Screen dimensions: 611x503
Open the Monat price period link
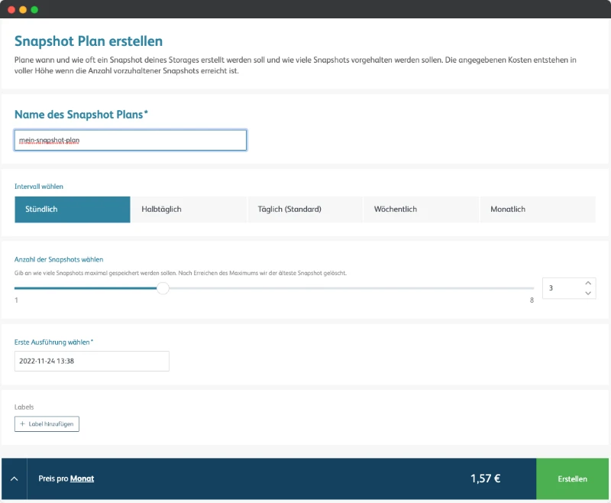[82, 479]
